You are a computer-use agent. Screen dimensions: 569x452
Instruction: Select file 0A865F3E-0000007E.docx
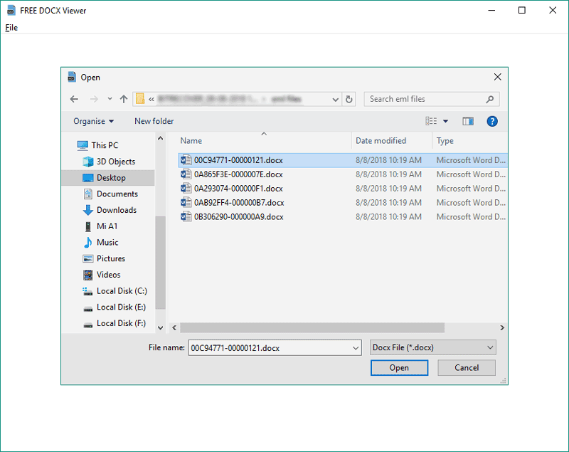coord(343,174)
